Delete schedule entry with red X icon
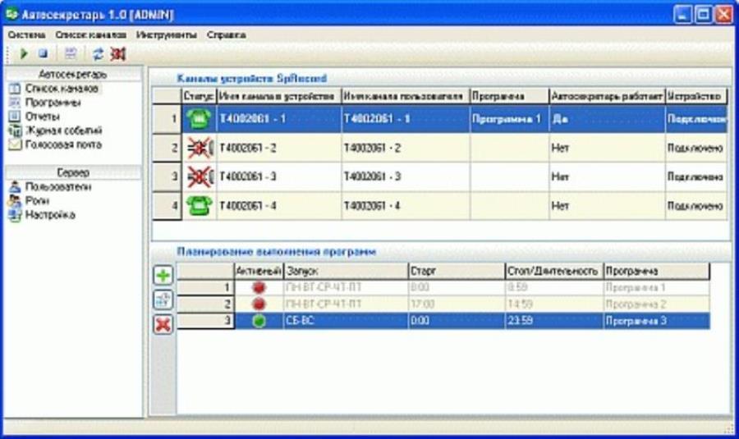 click(163, 324)
